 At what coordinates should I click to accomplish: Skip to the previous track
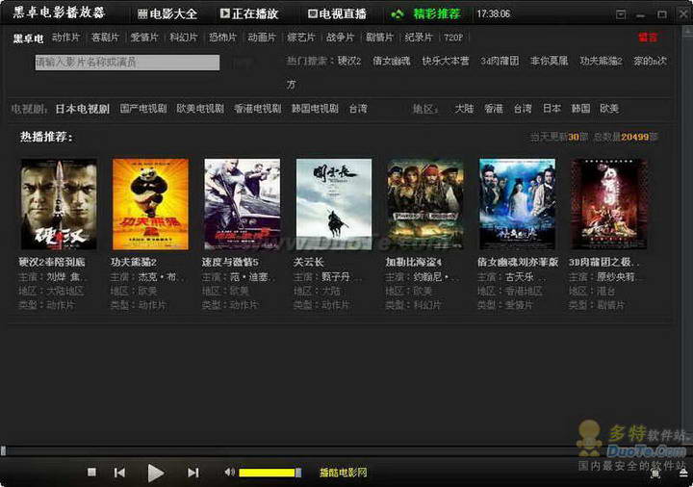pyautogui.click(x=119, y=473)
